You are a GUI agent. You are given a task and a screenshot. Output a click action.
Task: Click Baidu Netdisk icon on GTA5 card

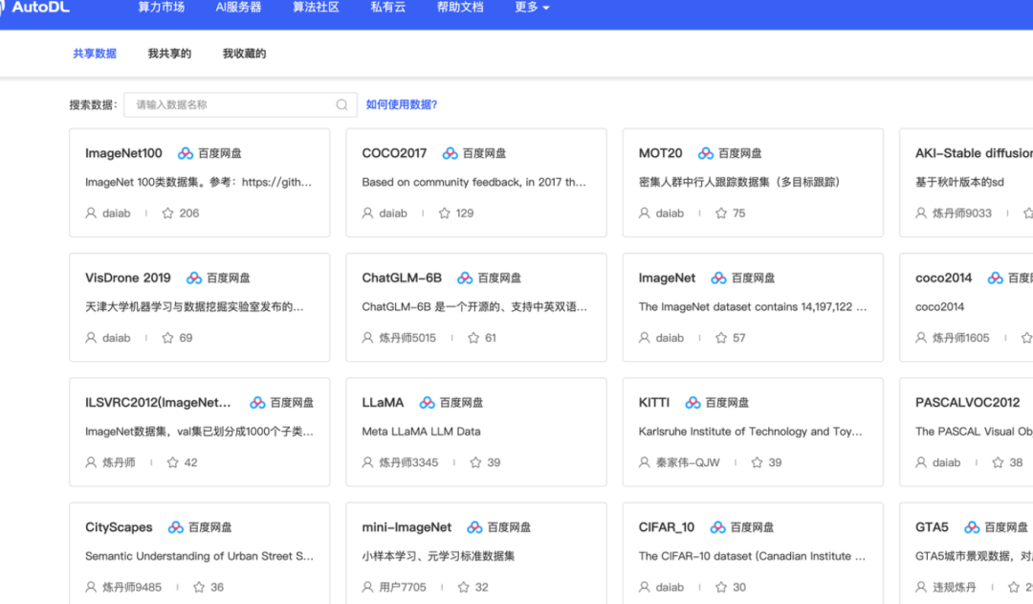tap(972, 527)
